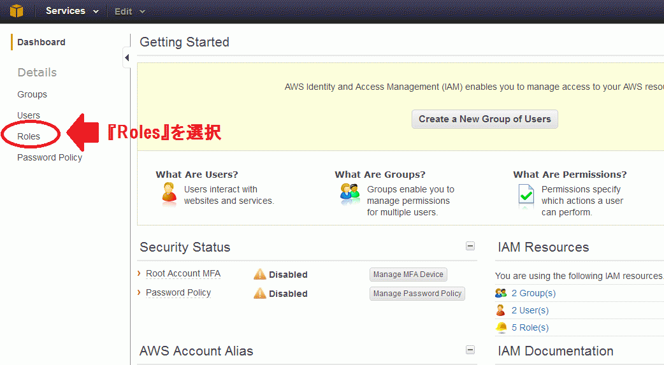This screenshot has width=664, height=365.
Task: Open the Services dropdown menu
Action: [x=72, y=11]
